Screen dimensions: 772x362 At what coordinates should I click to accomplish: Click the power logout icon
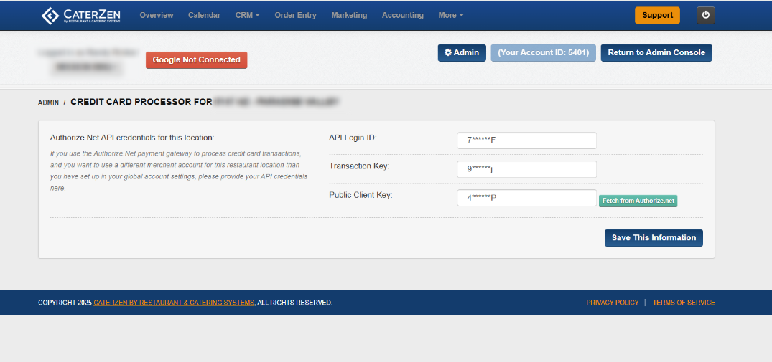tap(705, 15)
